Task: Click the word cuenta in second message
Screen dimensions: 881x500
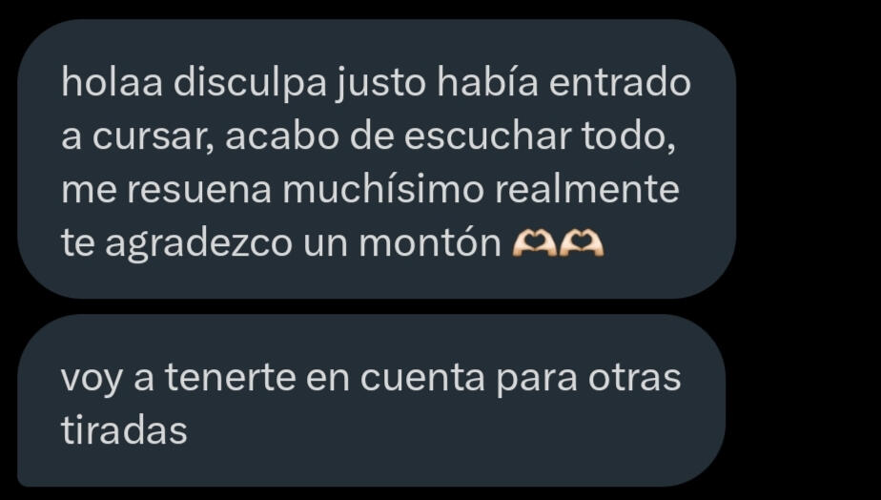Action: pos(422,378)
